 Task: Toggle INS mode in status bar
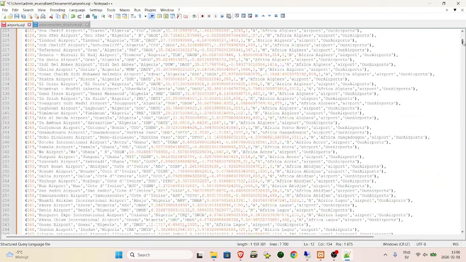click(455, 244)
